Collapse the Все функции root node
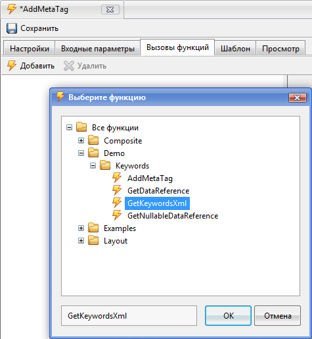The height and width of the screenshot is (339, 312). 69,128
